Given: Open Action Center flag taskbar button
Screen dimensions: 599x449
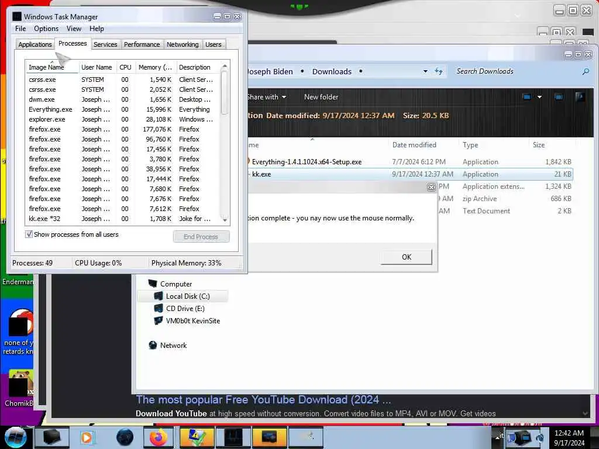Looking at the screenshot, I should (x=197, y=437).
